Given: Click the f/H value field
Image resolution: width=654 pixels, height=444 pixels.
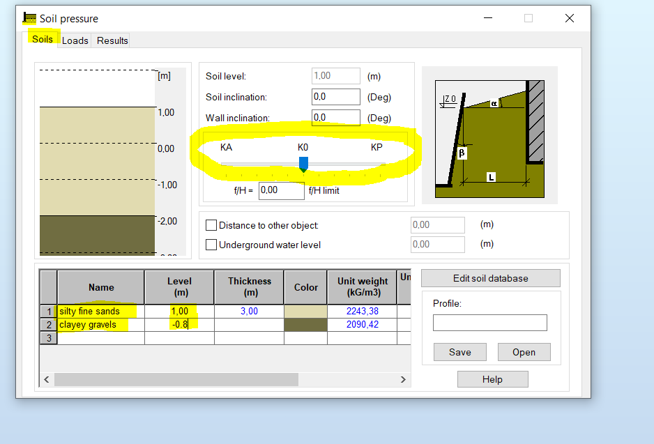Looking at the screenshot, I should 281,190.
